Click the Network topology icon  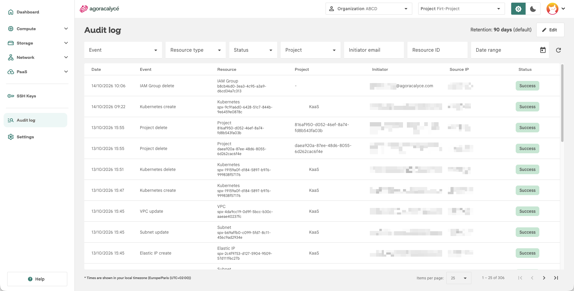pos(11,57)
